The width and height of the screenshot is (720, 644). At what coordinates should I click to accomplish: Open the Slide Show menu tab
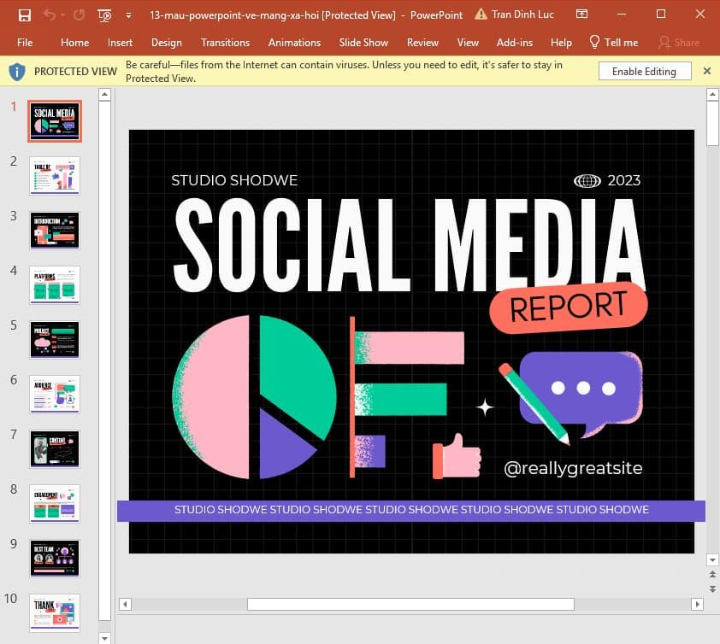[363, 42]
